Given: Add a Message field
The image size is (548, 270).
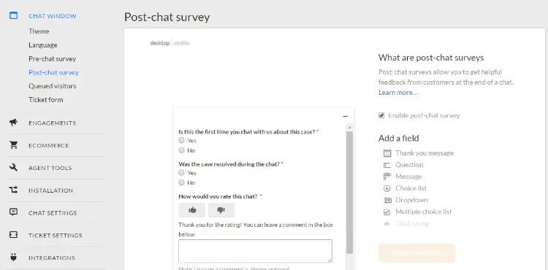Looking at the screenshot, I should coord(408,177).
